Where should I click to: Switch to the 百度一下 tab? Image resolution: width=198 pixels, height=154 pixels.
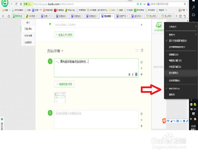[46, 16]
